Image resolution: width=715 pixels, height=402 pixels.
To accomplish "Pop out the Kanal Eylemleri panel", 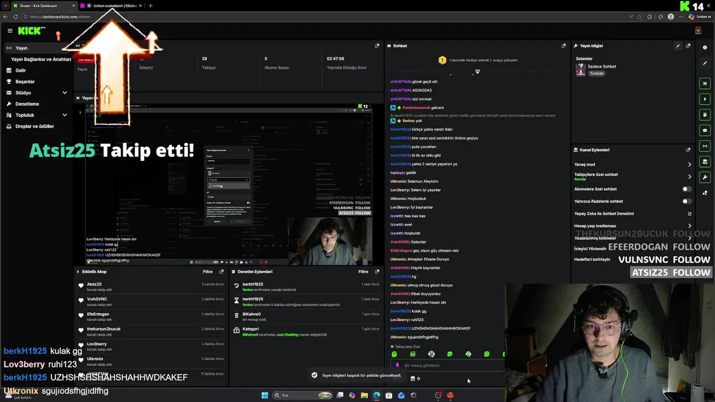I will 688,150.
